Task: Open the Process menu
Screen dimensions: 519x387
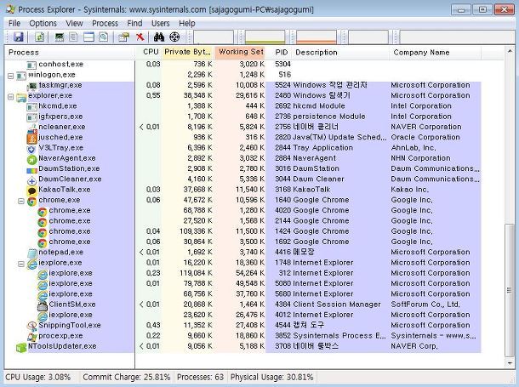Action: point(105,24)
